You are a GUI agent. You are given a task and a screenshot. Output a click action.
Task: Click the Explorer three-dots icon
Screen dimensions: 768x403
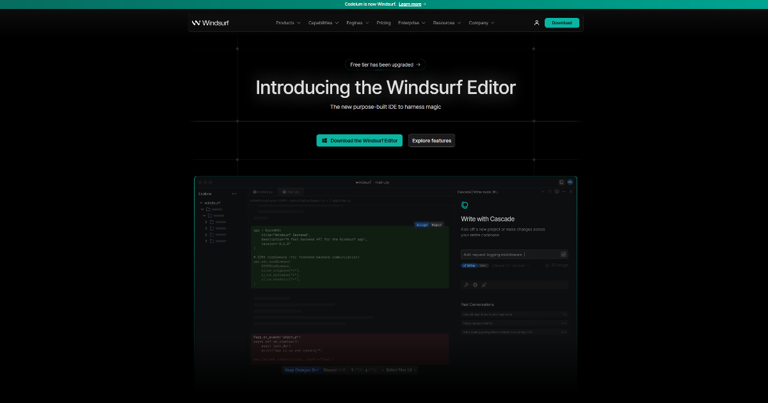[234, 193]
